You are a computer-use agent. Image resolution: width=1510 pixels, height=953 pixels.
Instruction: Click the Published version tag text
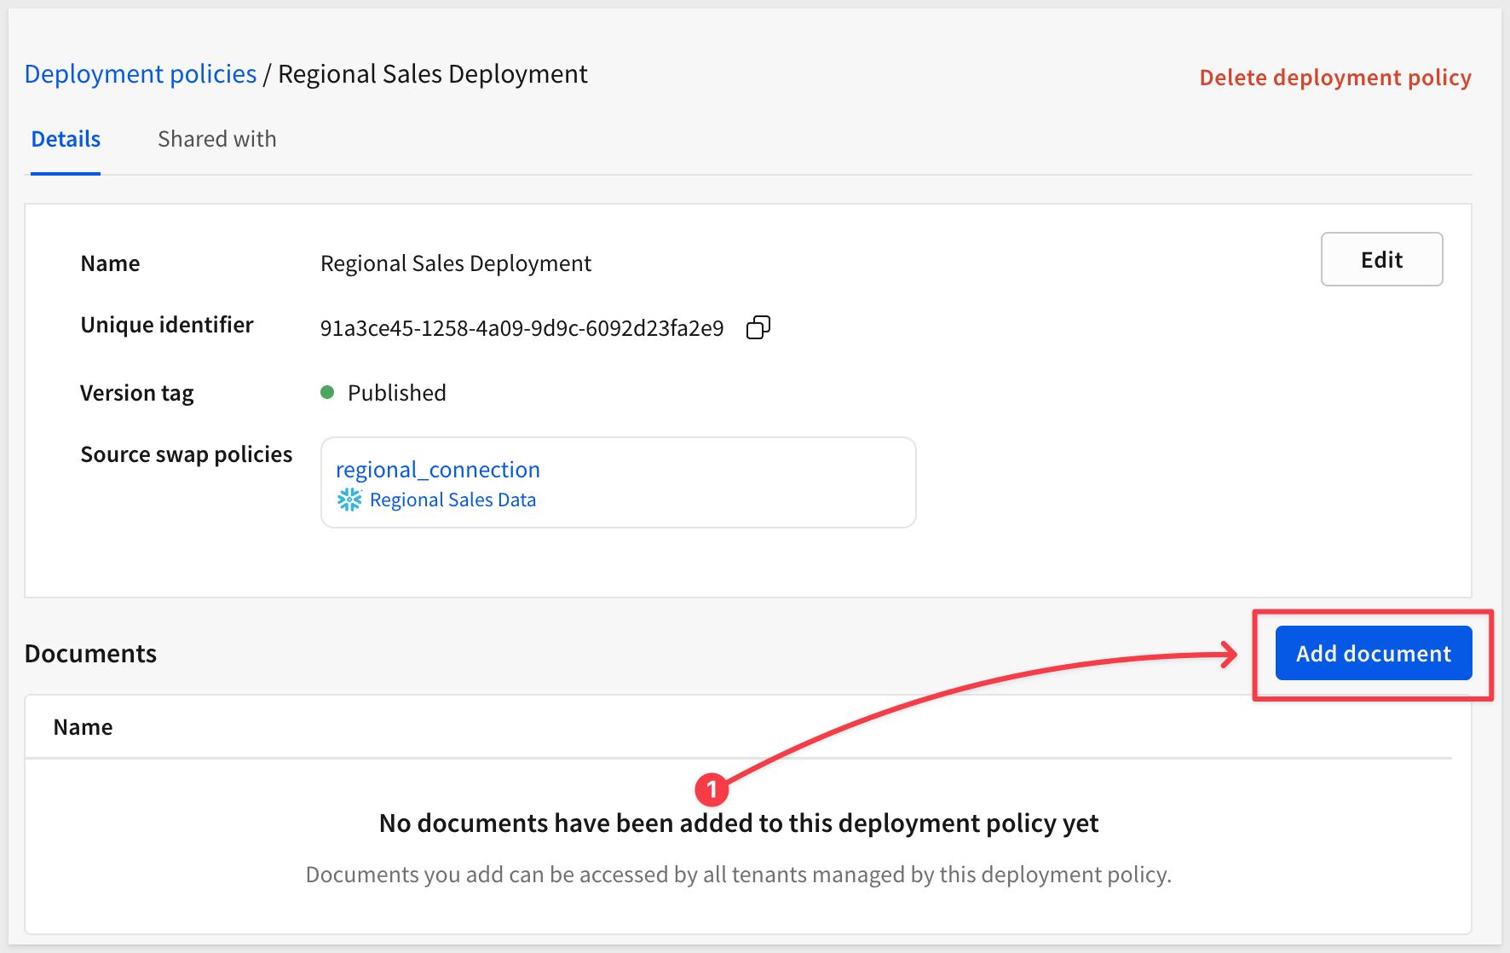[396, 393]
